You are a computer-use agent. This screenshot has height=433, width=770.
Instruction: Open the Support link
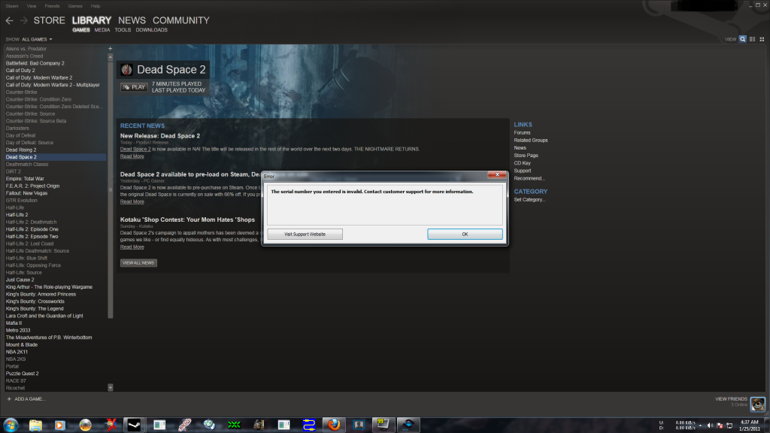pos(523,171)
